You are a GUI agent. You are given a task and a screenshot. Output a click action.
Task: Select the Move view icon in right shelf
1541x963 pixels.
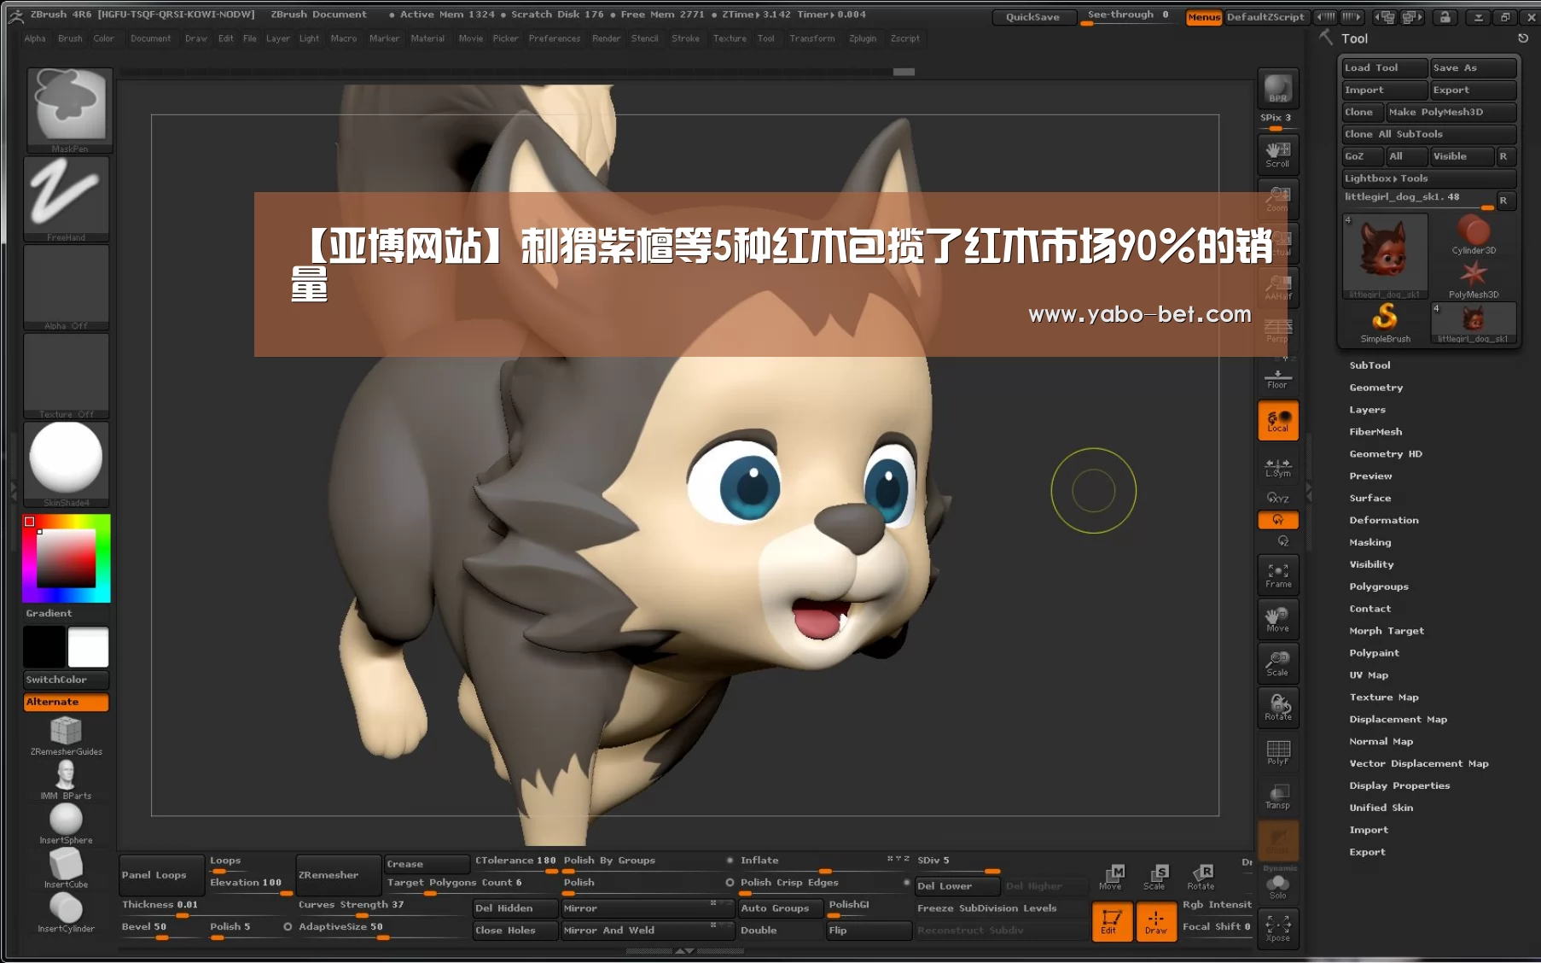1277,620
